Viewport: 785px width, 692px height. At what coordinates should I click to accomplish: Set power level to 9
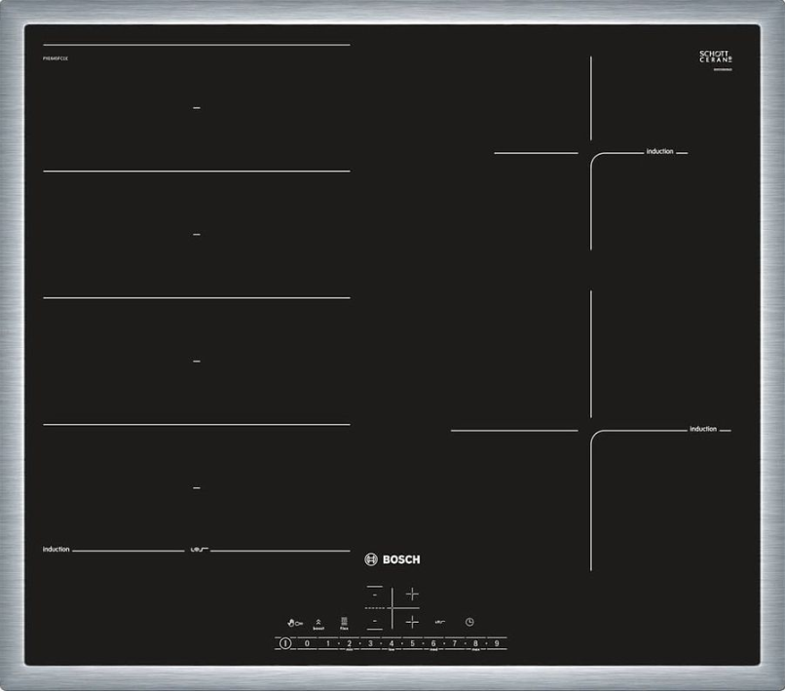click(496, 643)
